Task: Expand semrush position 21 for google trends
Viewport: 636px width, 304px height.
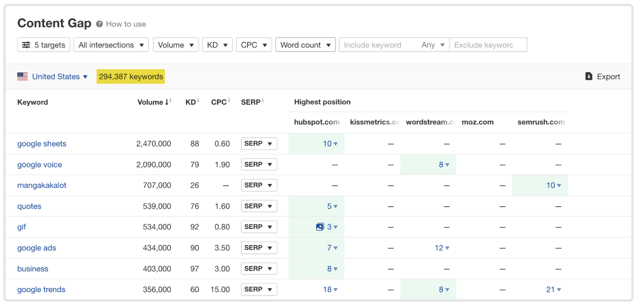Action: click(554, 290)
